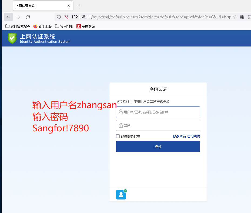The width and height of the screenshot is (251, 213).
Task: Click the browser back arrow button
Action: coord(8,17)
